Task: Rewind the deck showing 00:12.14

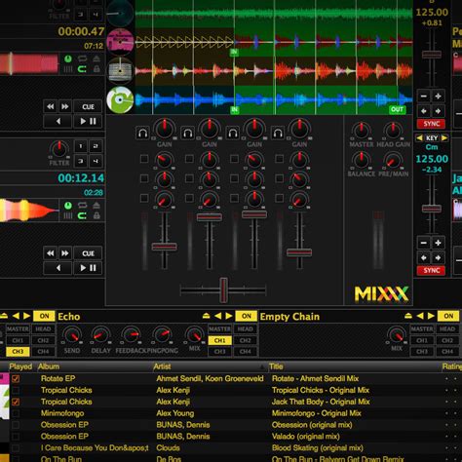Action: tap(51, 253)
